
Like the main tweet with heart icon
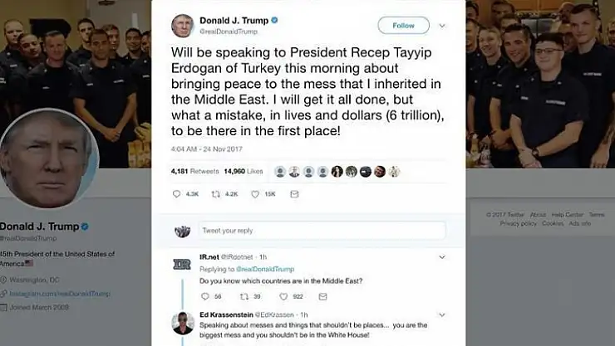point(255,194)
